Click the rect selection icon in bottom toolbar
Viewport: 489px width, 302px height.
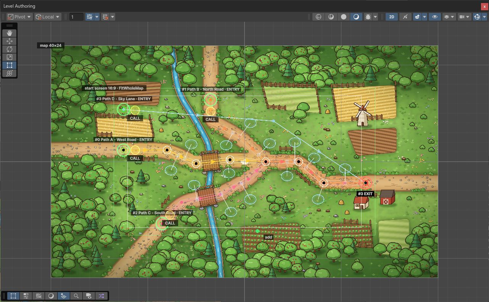13,296
